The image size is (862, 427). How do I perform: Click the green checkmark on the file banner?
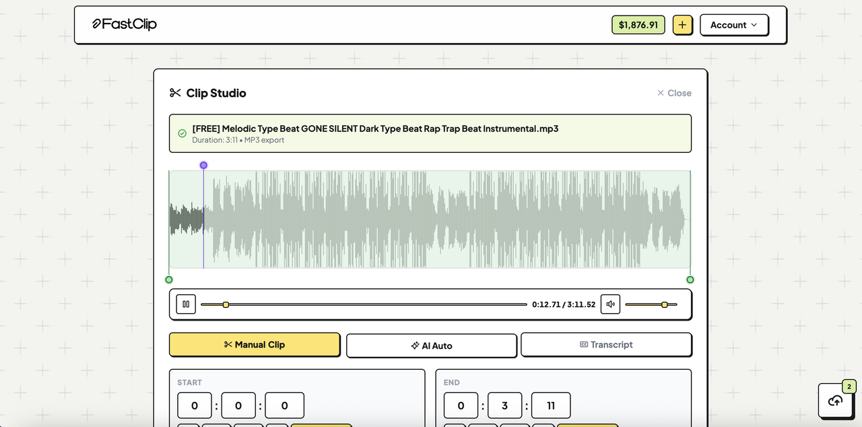pos(182,133)
